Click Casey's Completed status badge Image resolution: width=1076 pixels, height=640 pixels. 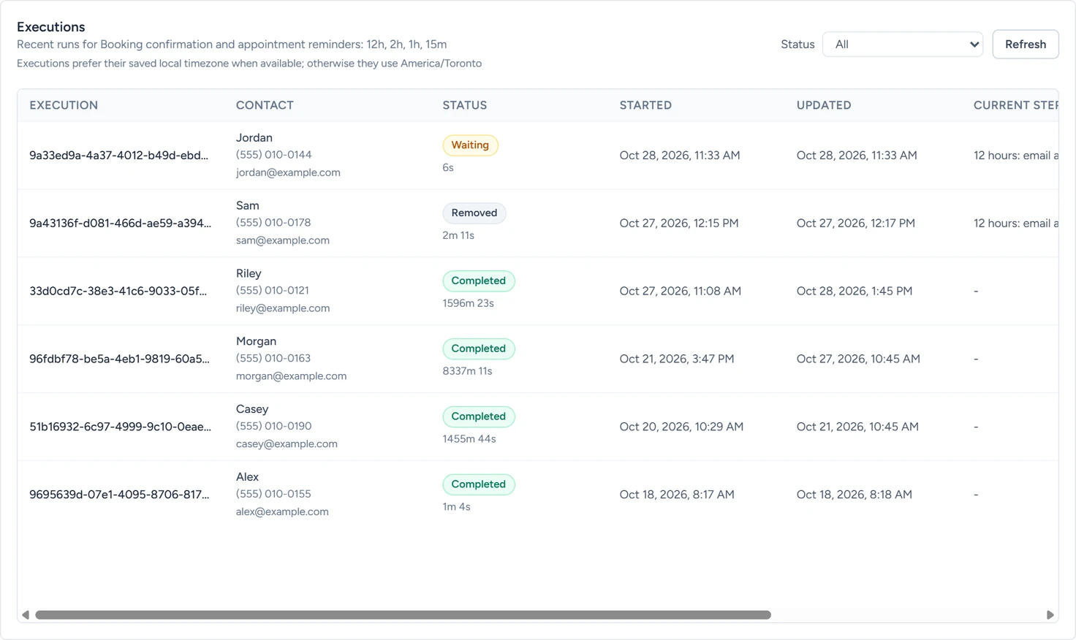tap(479, 417)
